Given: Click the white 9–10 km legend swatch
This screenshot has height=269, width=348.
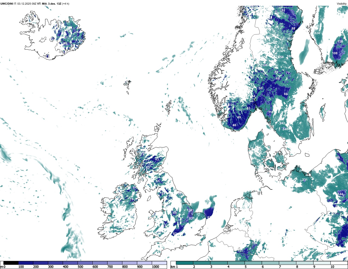Looking at the screenshot, I should tap(322, 263).
